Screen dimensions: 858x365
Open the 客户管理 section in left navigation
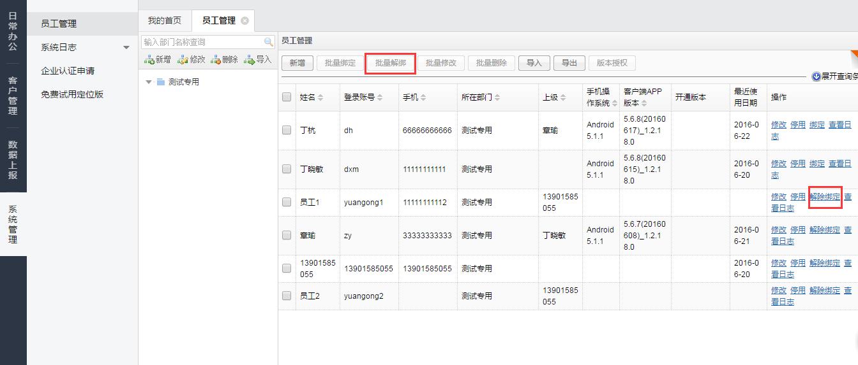coord(13,96)
